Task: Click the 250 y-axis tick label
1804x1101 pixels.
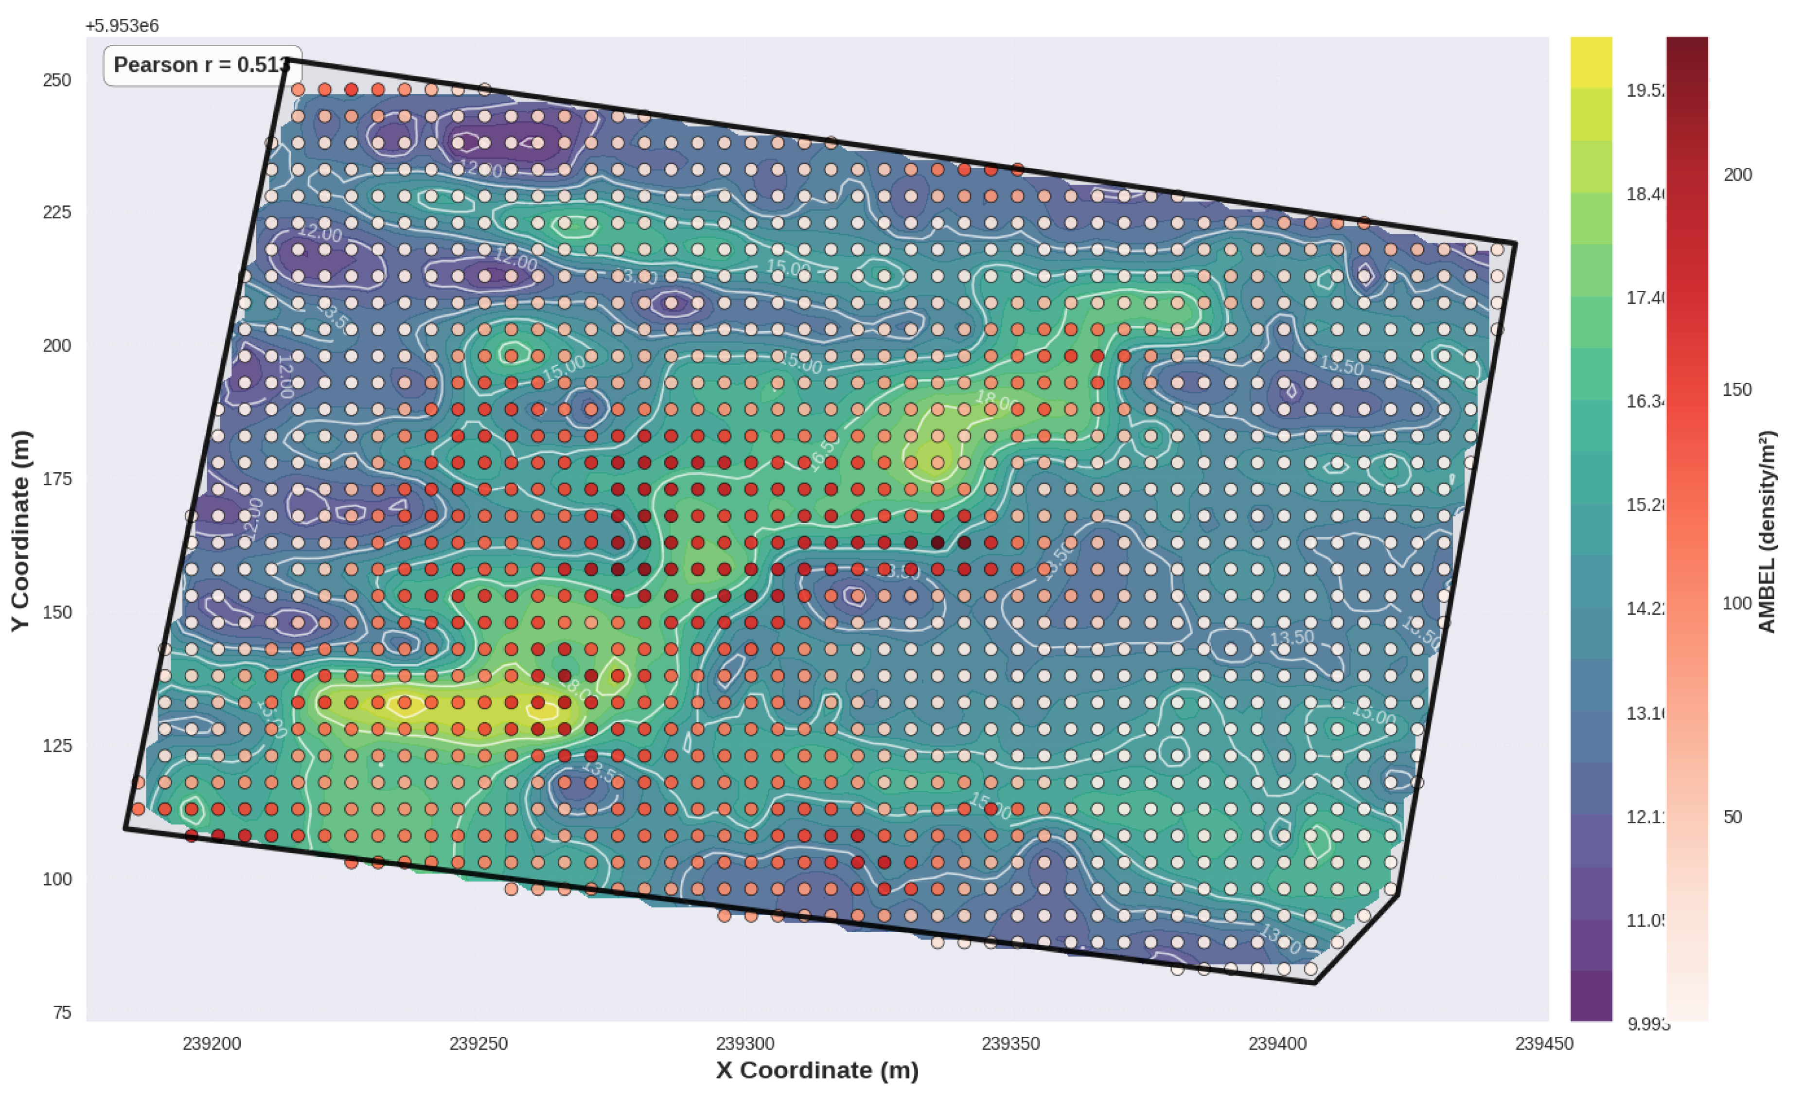Action: pyautogui.click(x=57, y=80)
